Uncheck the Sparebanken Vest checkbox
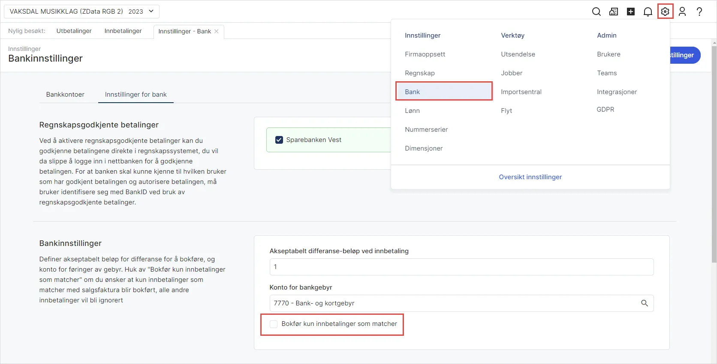Viewport: 717px width, 364px height. (x=279, y=140)
